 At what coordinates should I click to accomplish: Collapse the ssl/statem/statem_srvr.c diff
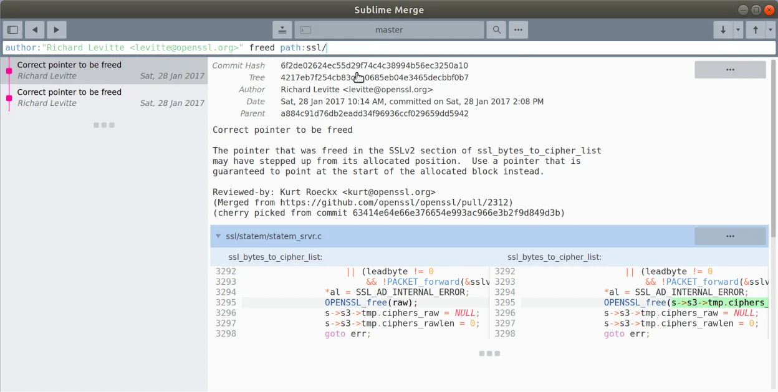click(x=218, y=236)
